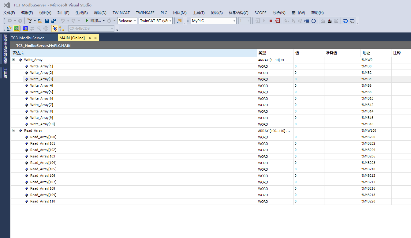Click the Navigate Backward arrow icon
Screen dimensions: 411x238
(10, 21)
